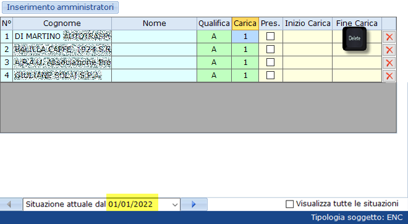The image size is (408, 224).
Task: Select the DI MARTINO cognome cell
Action: (x=62, y=37)
